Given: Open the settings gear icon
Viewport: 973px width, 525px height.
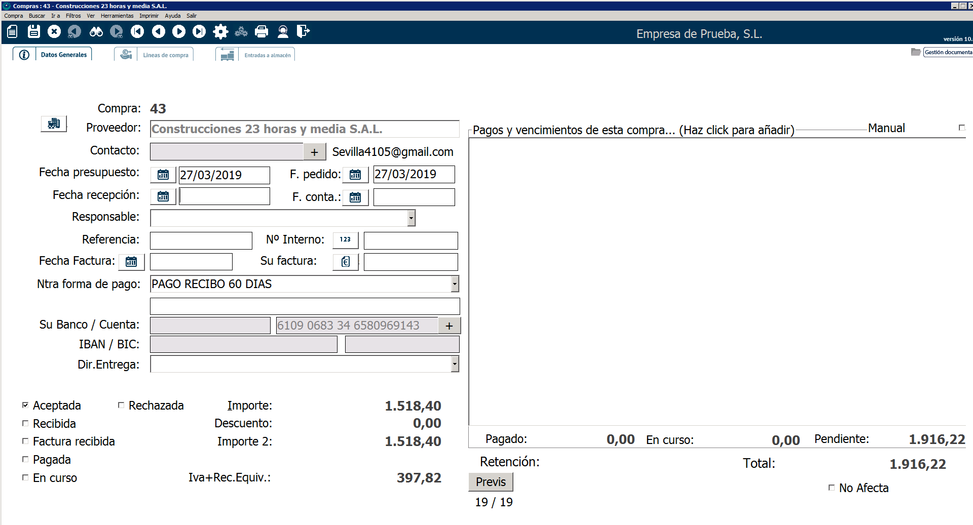Looking at the screenshot, I should [x=220, y=31].
